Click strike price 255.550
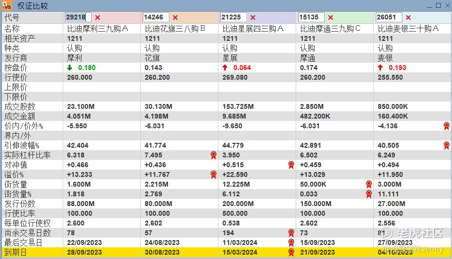Viewport: 452px width, 259px height. [x=390, y=78]
